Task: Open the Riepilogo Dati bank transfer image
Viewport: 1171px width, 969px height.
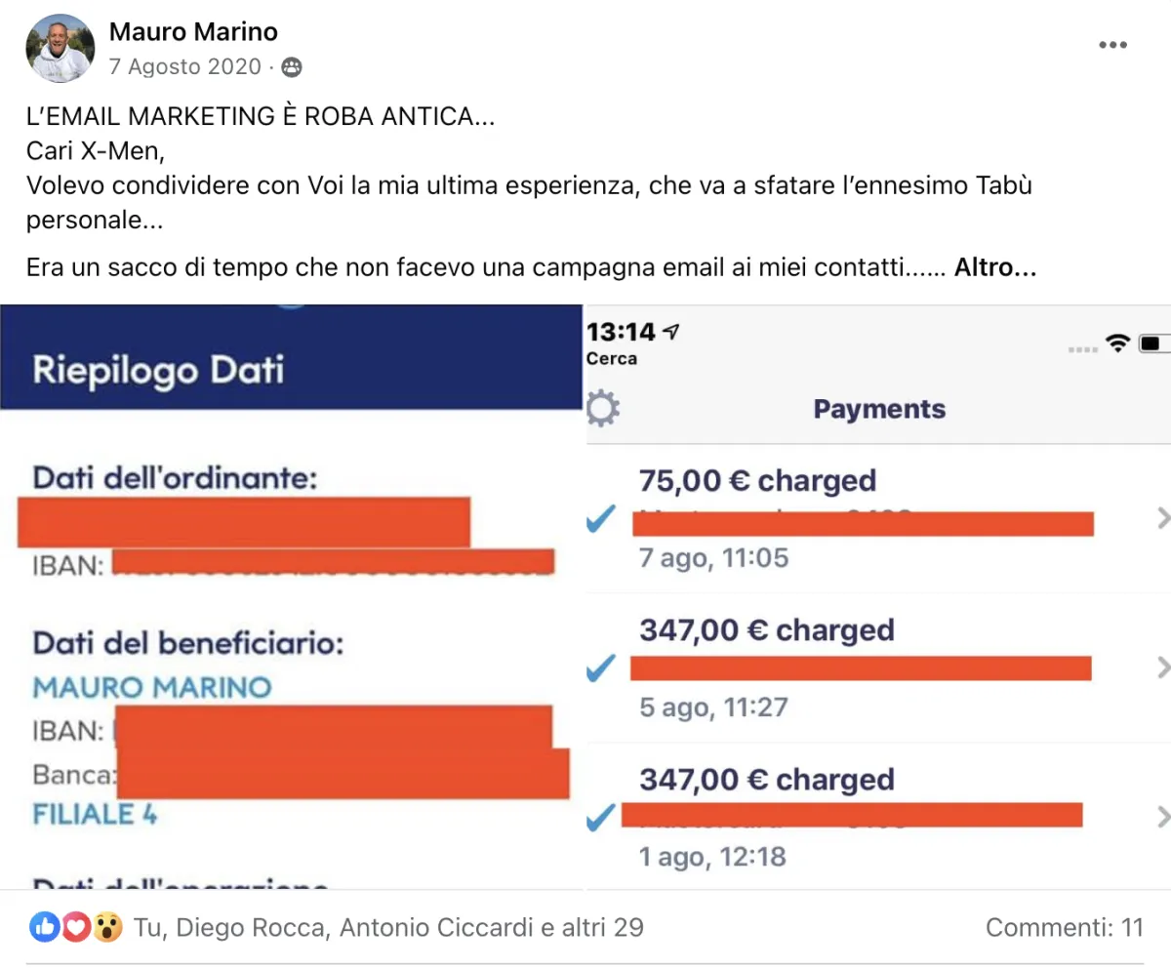Action: [291, 595]
